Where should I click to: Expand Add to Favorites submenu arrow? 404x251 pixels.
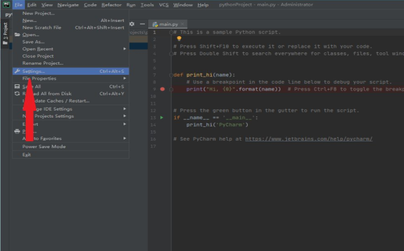pos(124,138)
